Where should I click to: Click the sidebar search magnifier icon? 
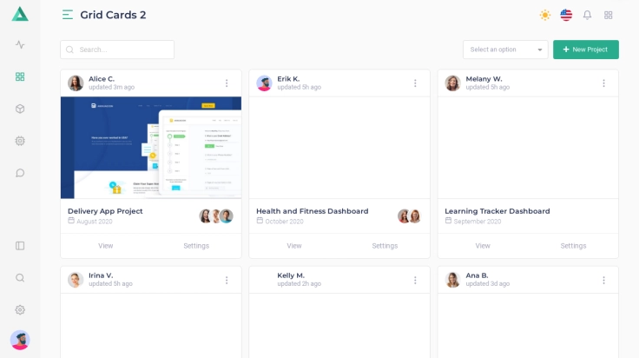click(x=20, y=278)
